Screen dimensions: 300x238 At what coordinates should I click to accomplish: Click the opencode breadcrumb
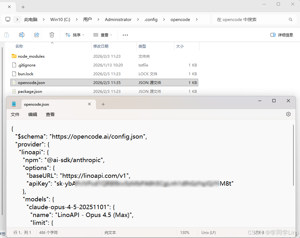pyautogui.click(x=180, y=19)
